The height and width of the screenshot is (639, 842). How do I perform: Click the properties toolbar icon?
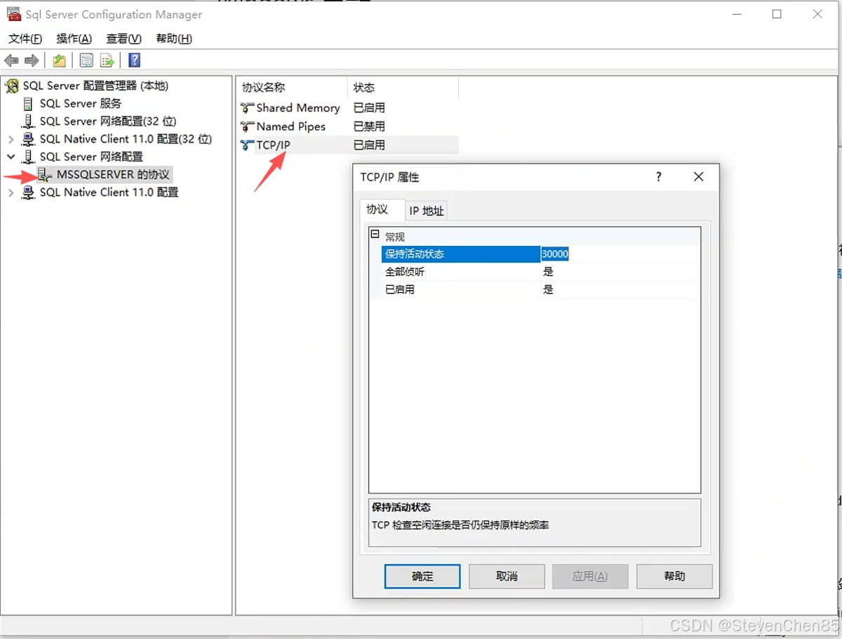tap(86, 61)
